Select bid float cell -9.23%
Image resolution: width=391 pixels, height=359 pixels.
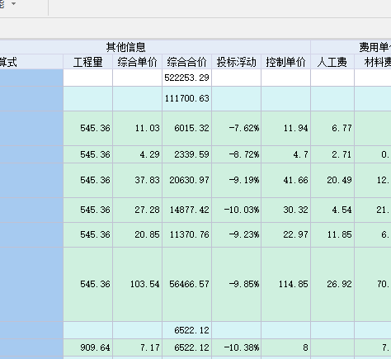pyautogui.click(x=237, y=234)
